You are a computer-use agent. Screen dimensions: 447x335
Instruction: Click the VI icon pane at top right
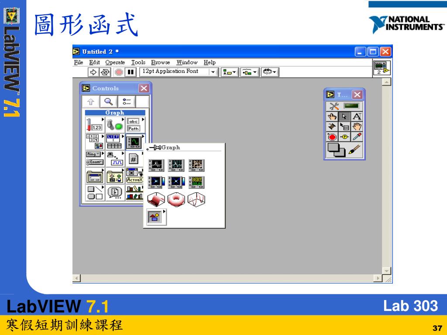pyautogui.click(x=382, y=68)
